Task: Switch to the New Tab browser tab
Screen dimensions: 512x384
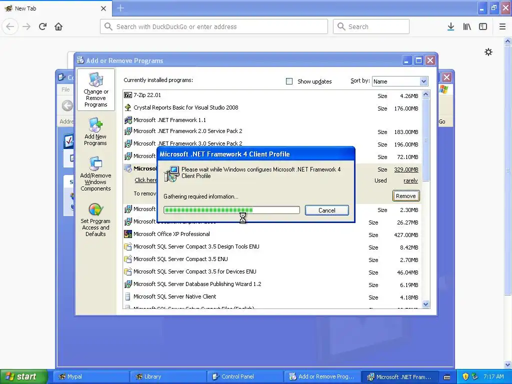Action: (x=55, y=8)
